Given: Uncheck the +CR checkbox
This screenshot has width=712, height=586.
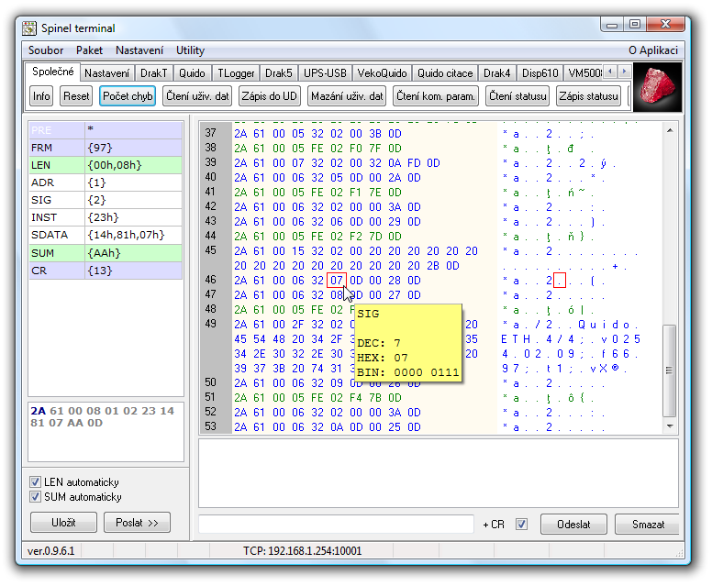Looking at the screenshot, I should tap(521, 525).
